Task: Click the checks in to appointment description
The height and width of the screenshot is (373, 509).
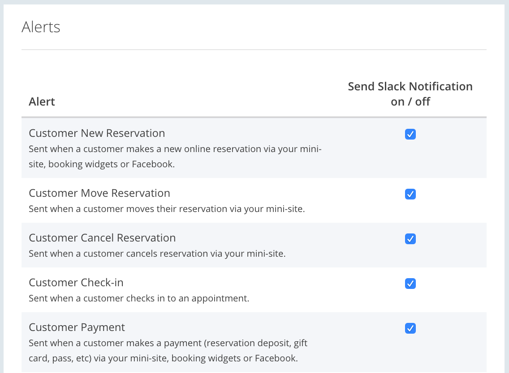Action: (x=139, y=298)
